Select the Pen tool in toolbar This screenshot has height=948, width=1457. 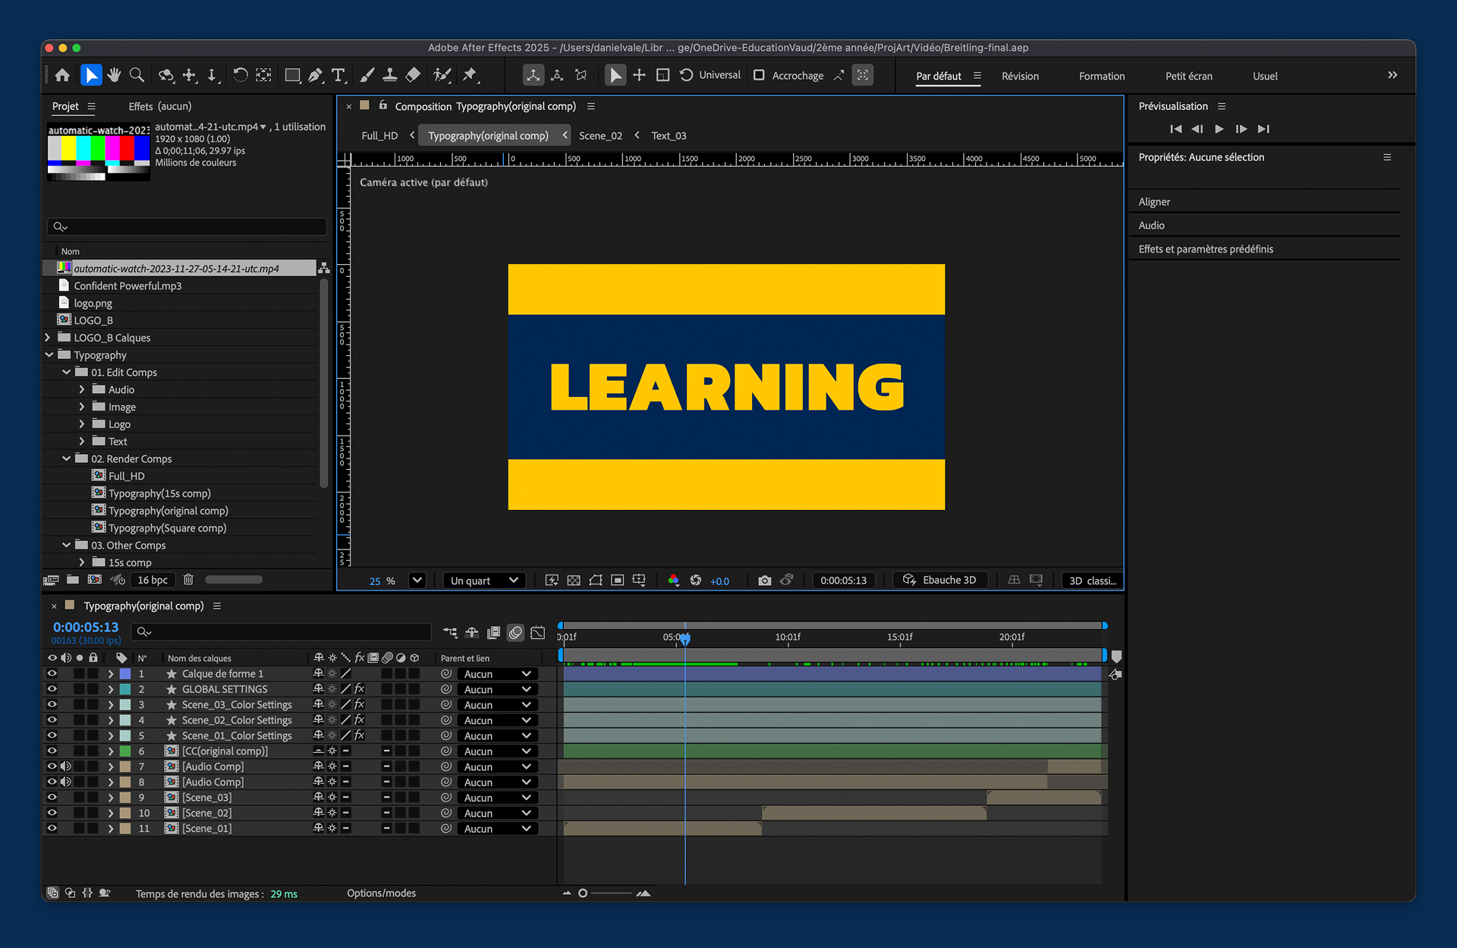click(x=316, y=75)
